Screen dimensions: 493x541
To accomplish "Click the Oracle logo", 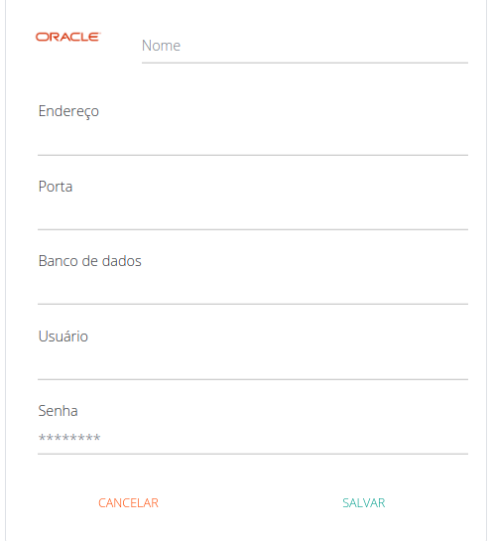I will (x=67, y=37).
